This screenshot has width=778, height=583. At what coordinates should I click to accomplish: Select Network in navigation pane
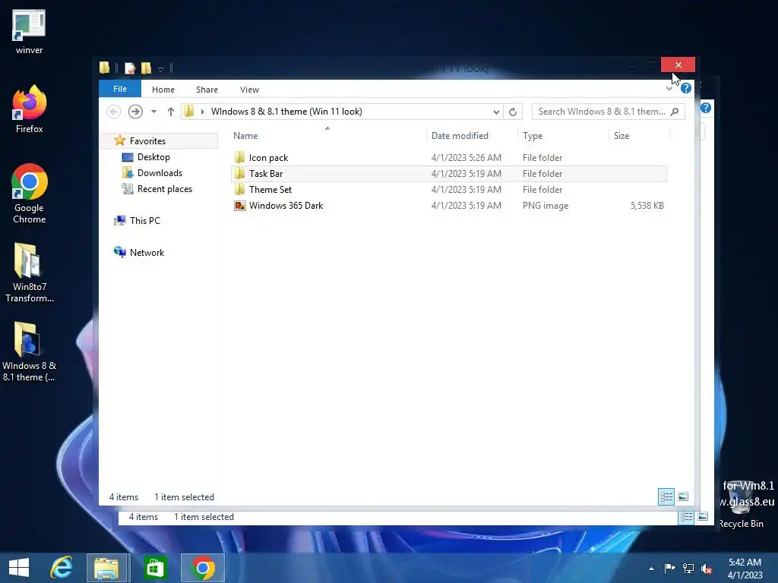click(147, 252)
